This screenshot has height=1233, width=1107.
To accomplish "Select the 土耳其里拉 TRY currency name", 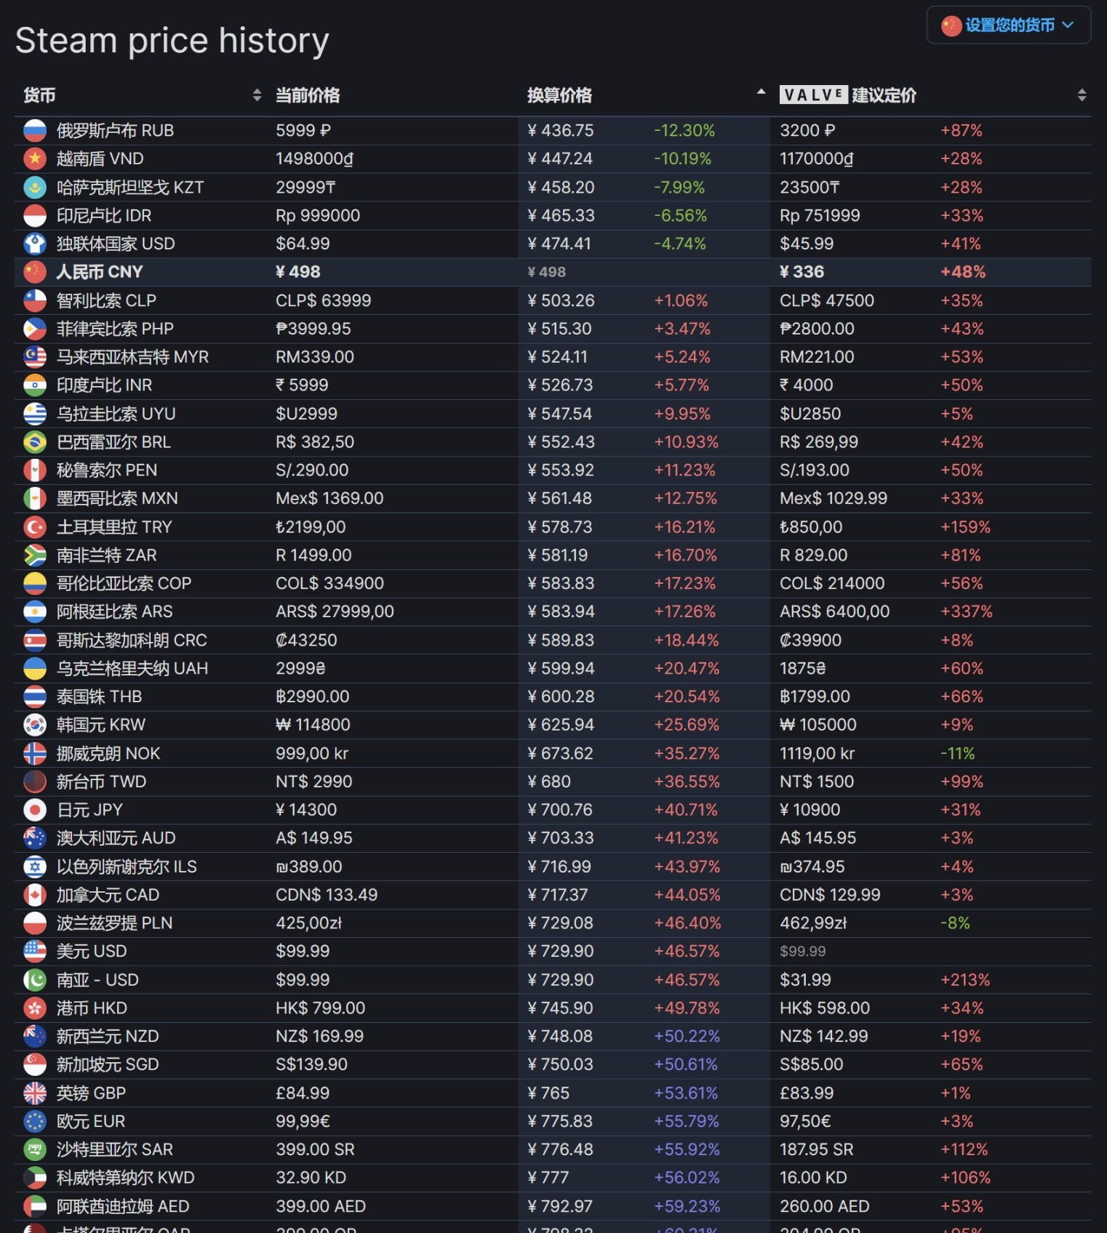I will [x=114, y=527].
